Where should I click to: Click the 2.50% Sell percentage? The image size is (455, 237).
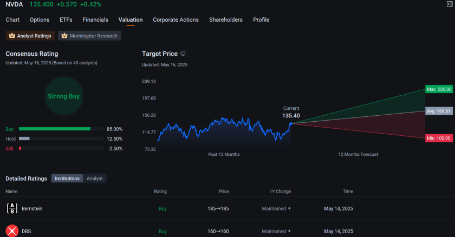(116, 148)
